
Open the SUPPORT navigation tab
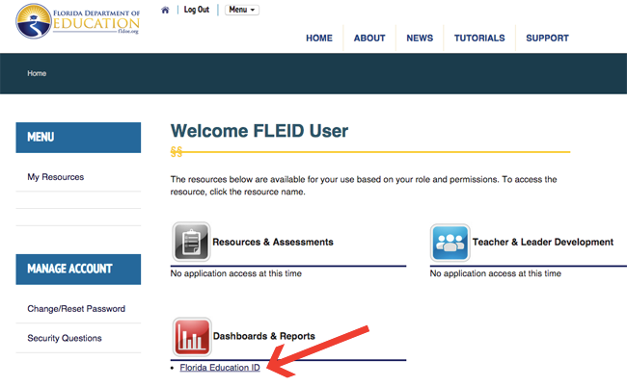click(x=548, y=38)
